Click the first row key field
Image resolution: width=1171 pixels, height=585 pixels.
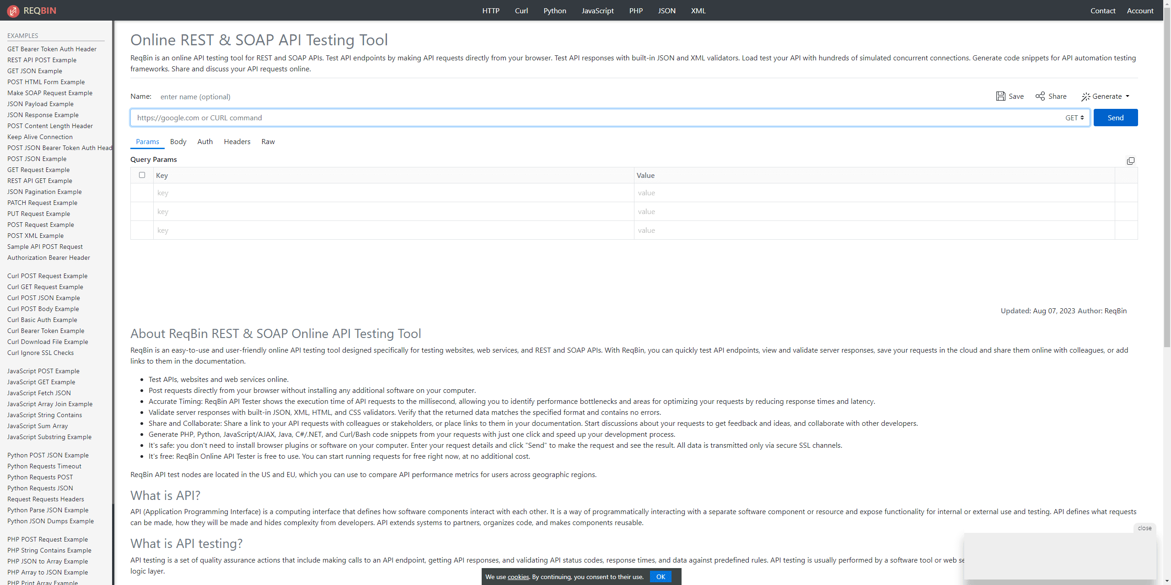(394, 193)
